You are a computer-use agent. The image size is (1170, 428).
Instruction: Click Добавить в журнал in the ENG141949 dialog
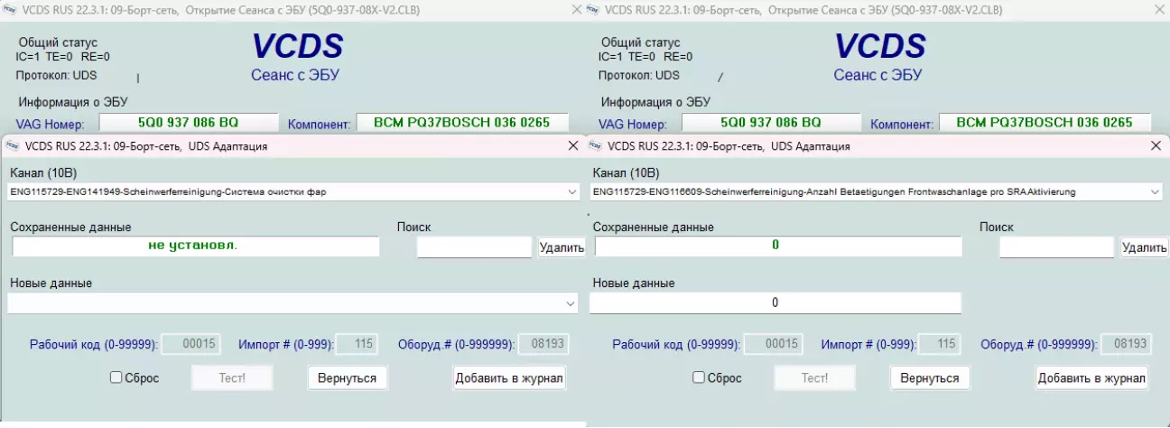pos(509,377)
